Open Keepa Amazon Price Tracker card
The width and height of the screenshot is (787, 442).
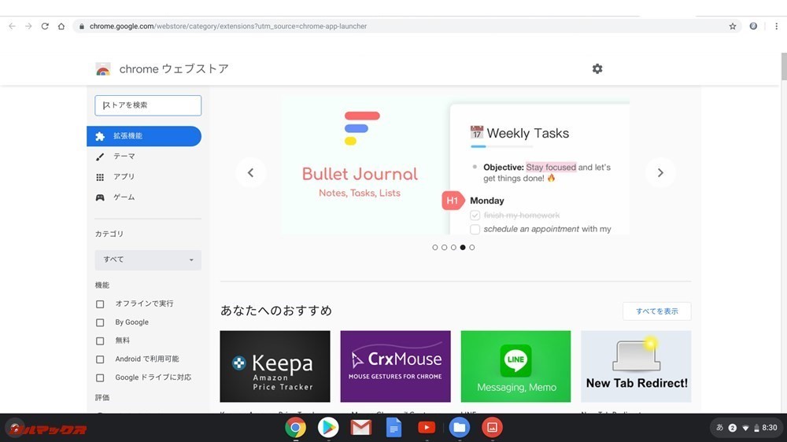pyautogui.click(x=275, y=366)
